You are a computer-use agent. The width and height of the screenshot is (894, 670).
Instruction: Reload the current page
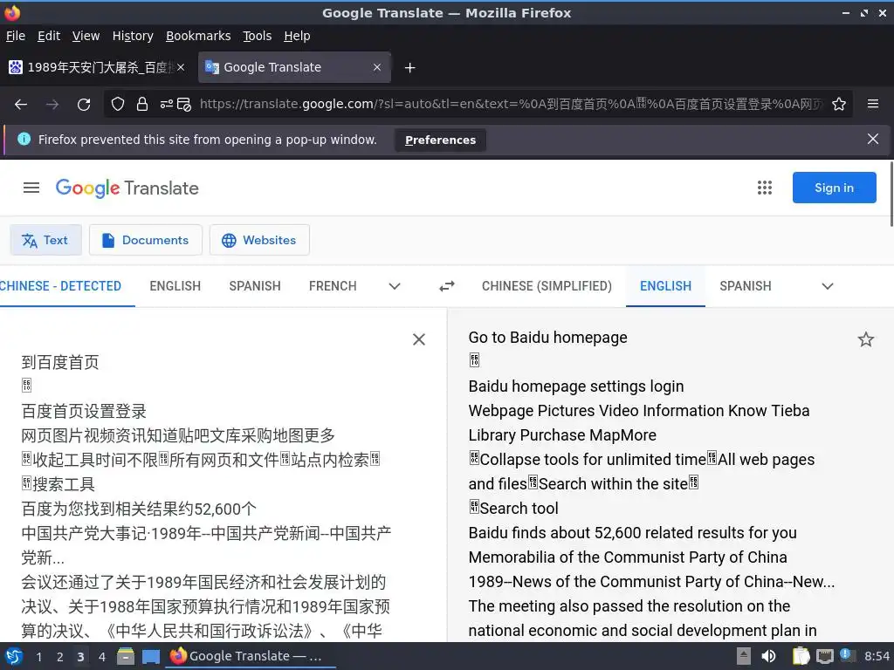point(84,105)
